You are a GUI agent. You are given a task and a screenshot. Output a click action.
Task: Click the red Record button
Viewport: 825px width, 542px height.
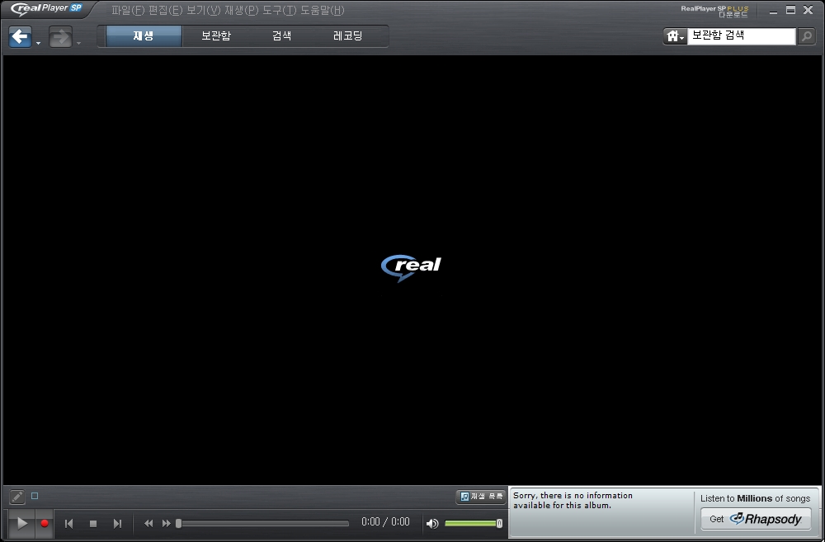(x=45, y=523)
